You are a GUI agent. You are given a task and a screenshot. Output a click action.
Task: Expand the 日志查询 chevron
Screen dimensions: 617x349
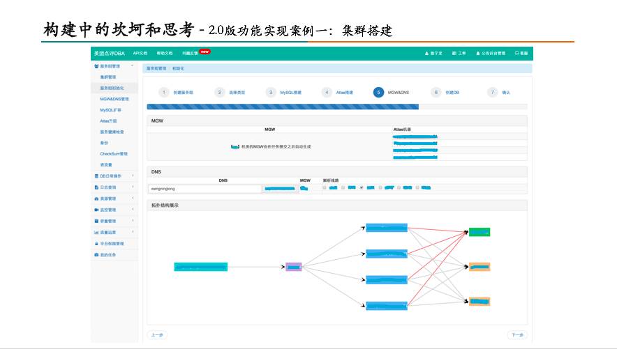(133, 187)
